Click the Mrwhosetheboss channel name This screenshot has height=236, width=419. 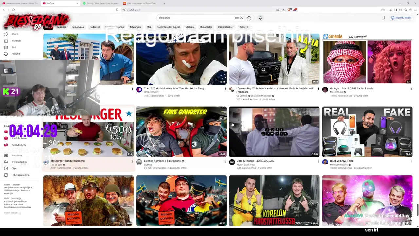[x=338, y=165]
